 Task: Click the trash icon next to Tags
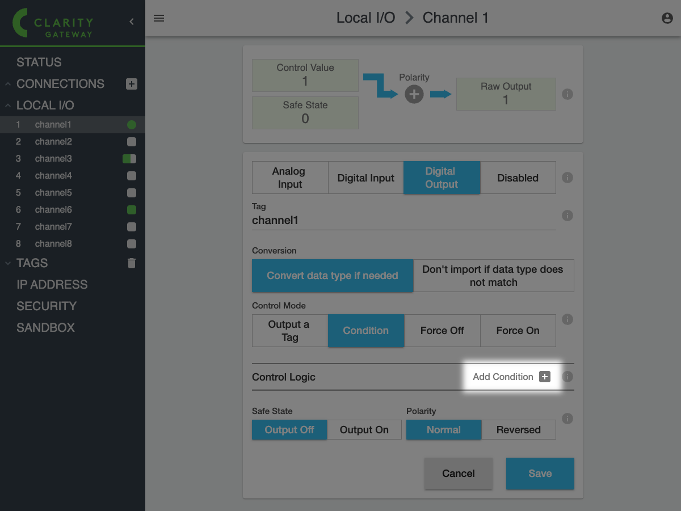(132, 263)
